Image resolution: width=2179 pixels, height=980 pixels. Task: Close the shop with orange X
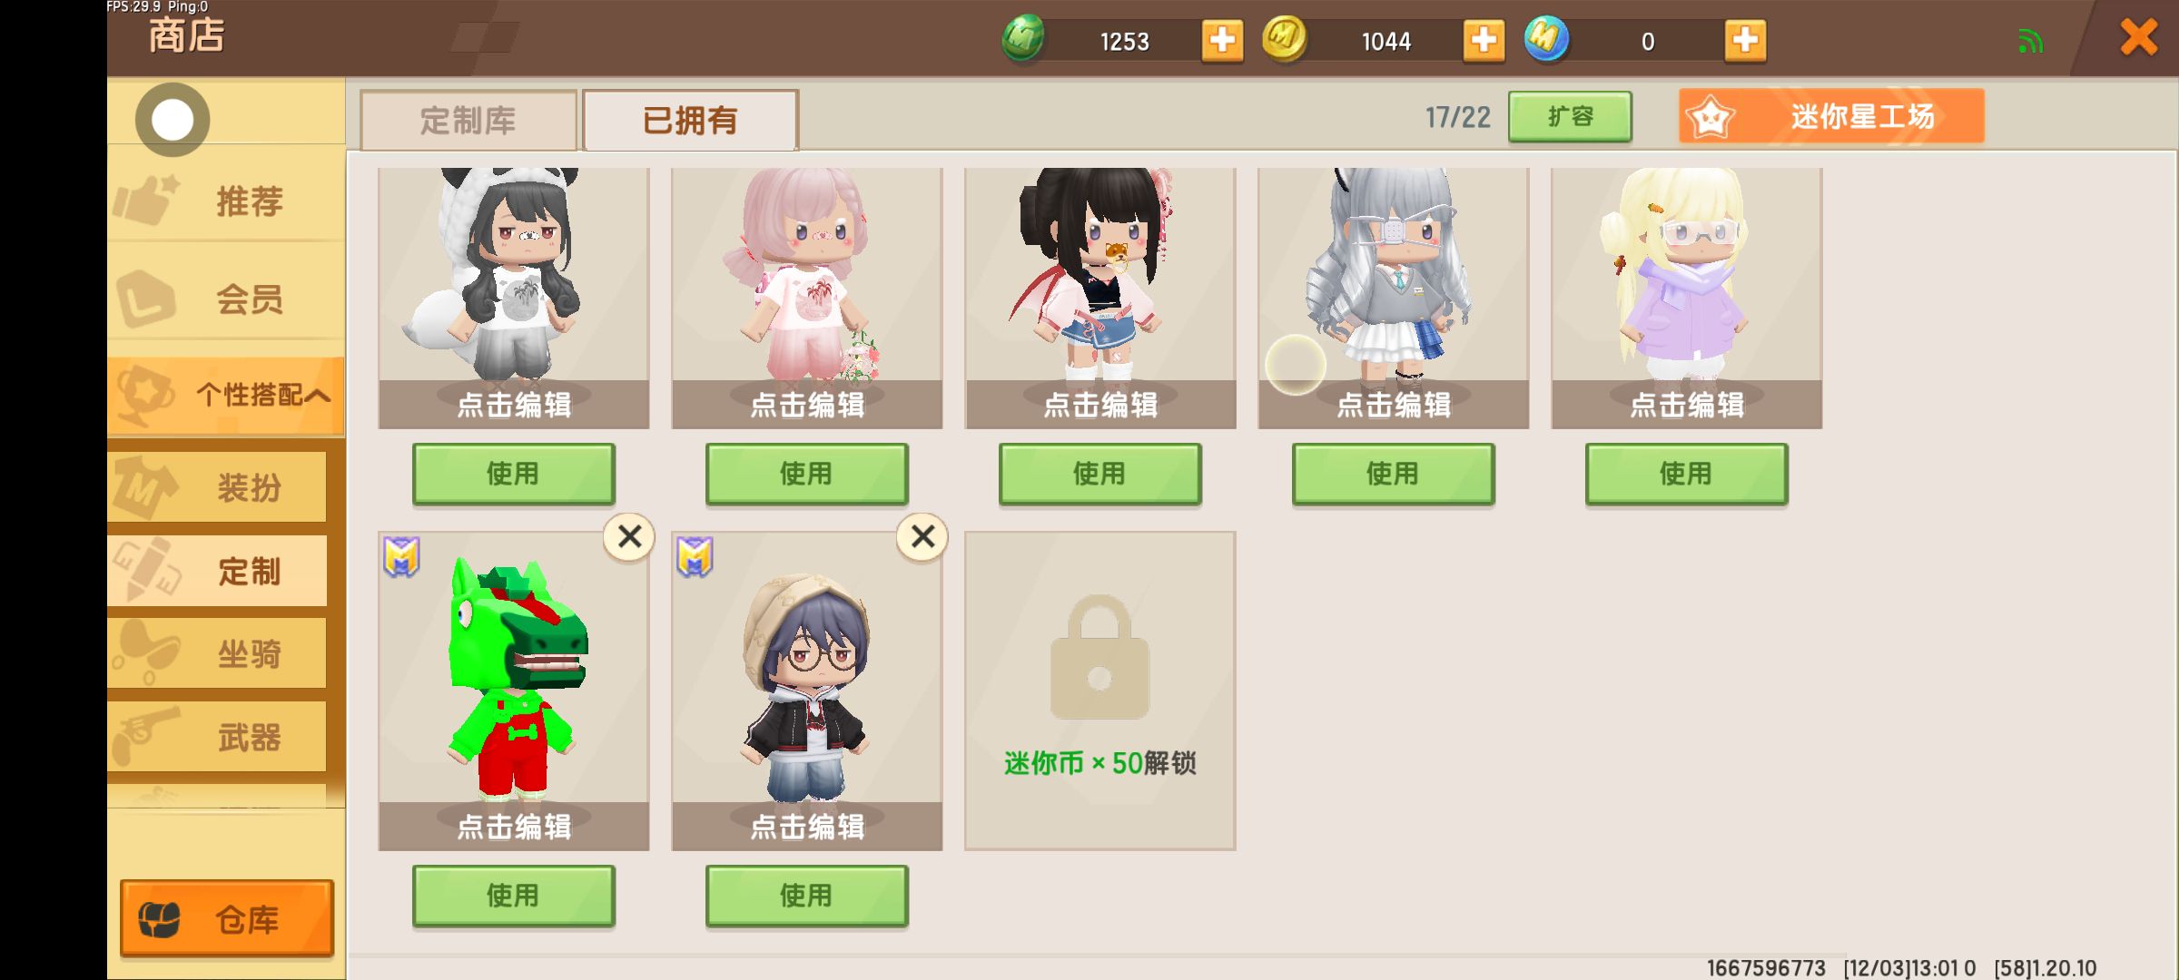tap(2138, 38)
